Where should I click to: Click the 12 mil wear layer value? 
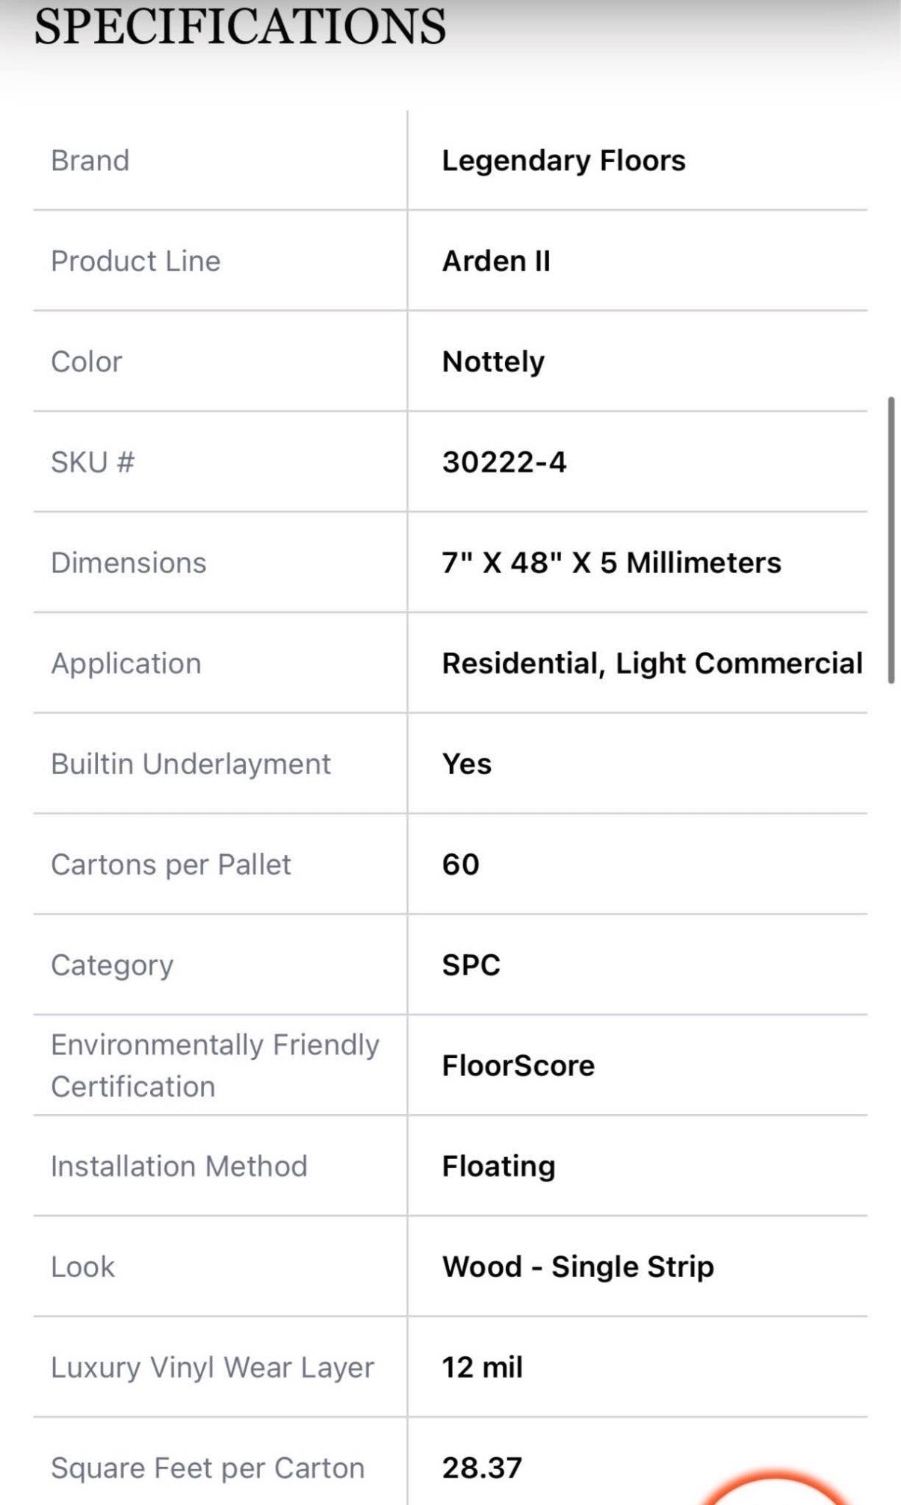click(482, 1368)
